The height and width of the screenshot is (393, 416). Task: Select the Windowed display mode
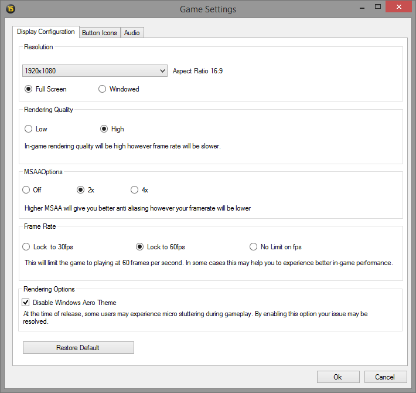(103, 89)
